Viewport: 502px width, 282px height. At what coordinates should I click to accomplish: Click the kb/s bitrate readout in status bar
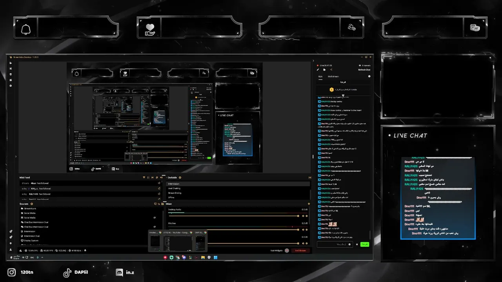point(75,250)
